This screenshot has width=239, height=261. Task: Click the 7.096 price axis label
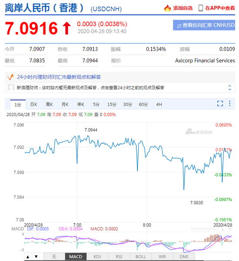tap(19, 125)
